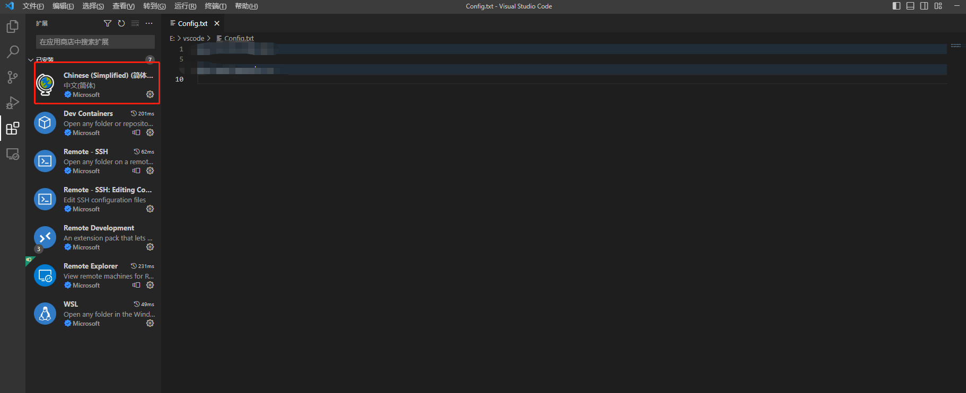Open the 运行(R) menu

185,6
